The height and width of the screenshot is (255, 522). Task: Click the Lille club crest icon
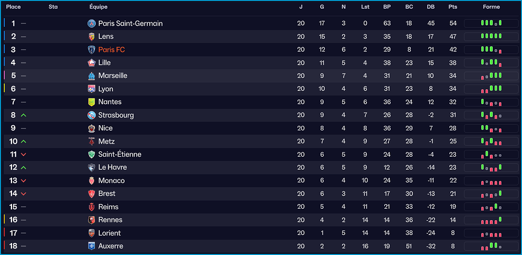91,63
